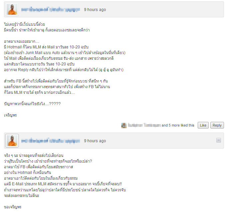Click the gray header bar of first comment

click(x=114, y=9)
